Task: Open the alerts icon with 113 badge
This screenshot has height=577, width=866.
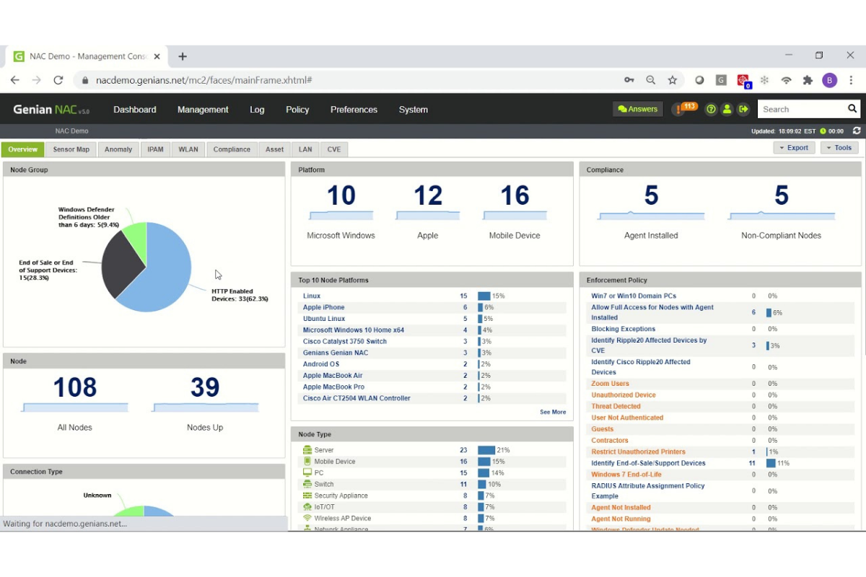Action: pos(683,109)
